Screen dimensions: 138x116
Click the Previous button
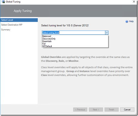[80, 109]
